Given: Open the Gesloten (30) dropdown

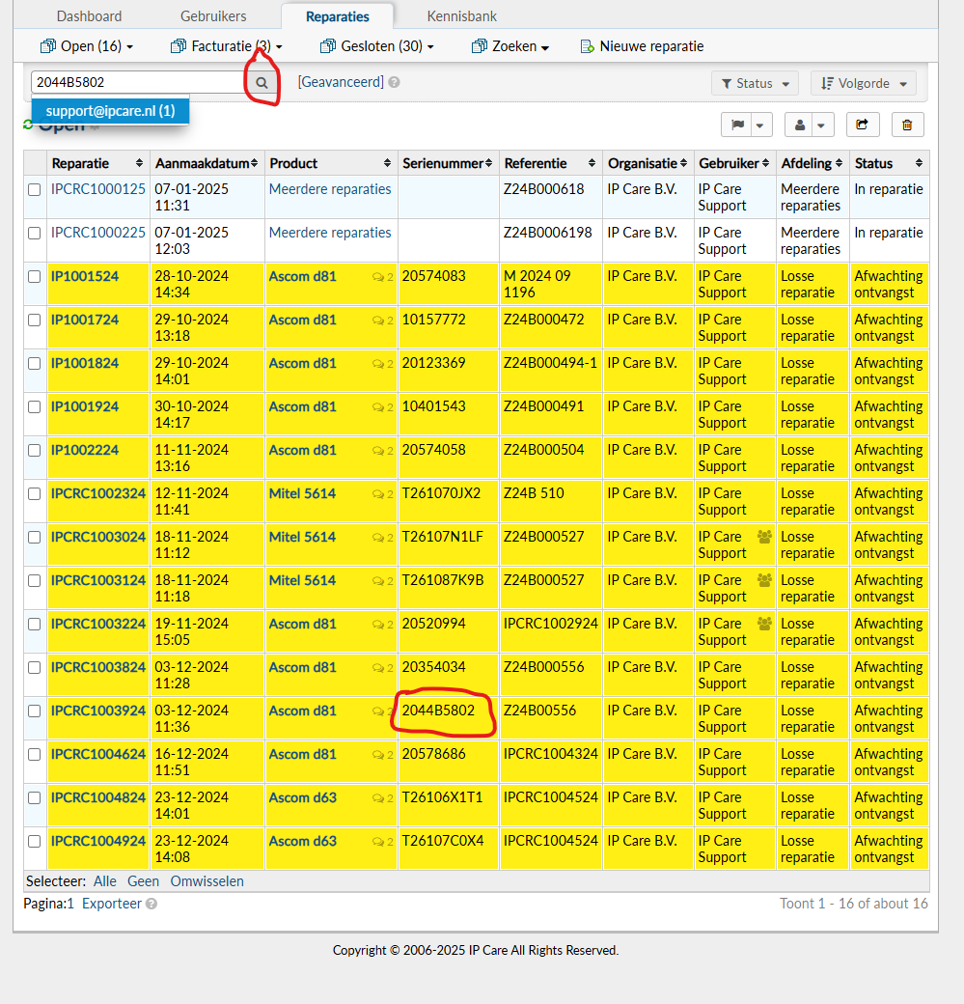Looking at the screenshot, I should tap(377, 46).
